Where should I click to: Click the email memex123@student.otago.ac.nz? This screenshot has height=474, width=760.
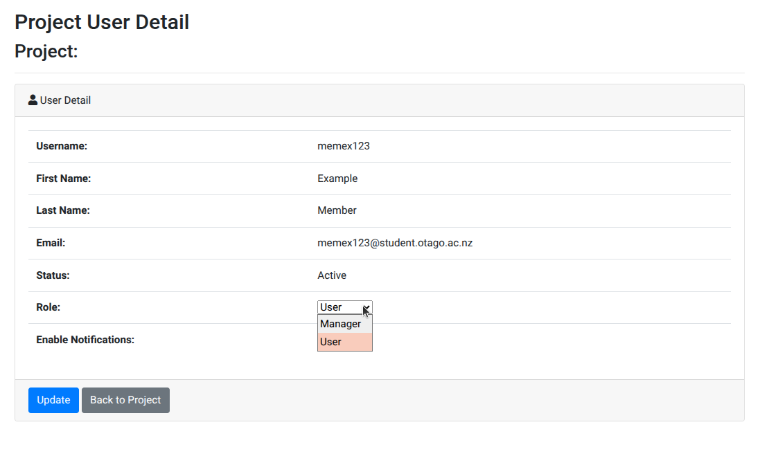[x=395, y=243]
